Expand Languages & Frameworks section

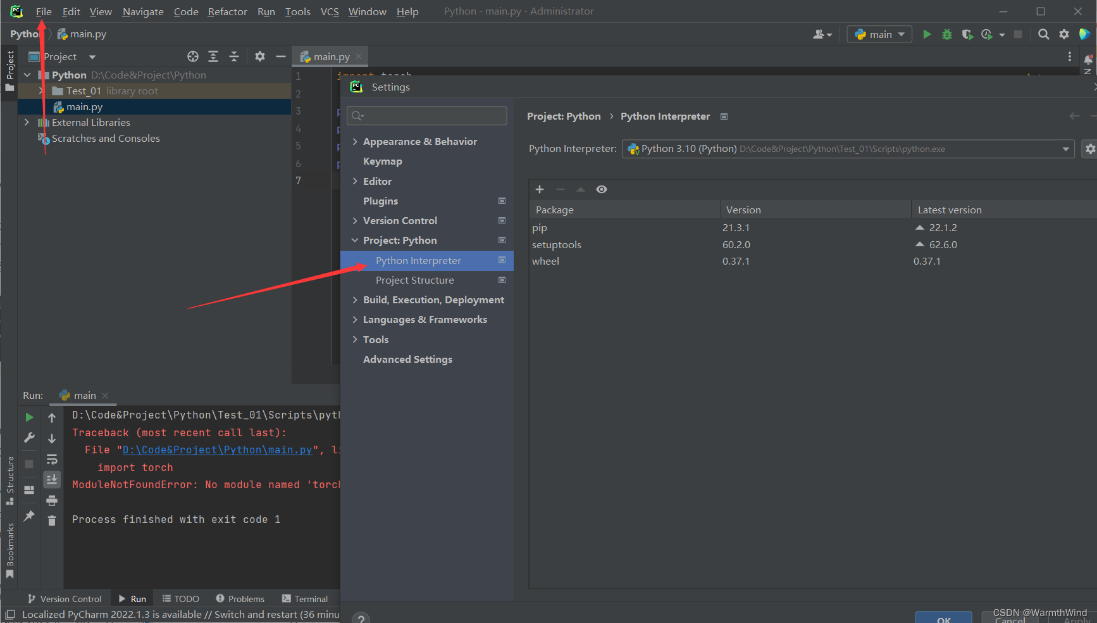click(x=355, y=319)
